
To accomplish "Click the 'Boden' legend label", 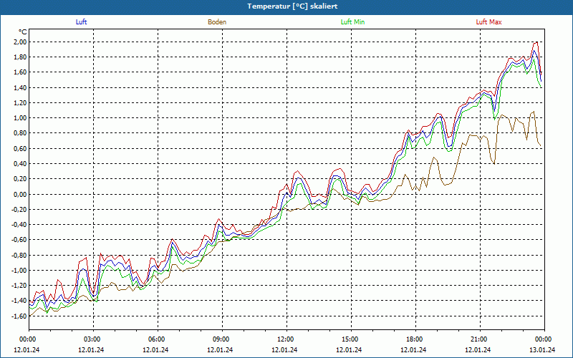I will (x=217, y=22).
